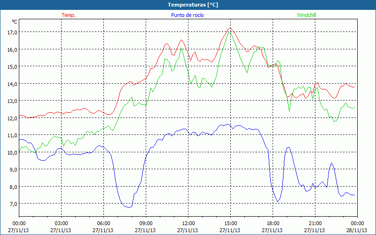
Task: Click the blue dew point spike near 22:00
Action: 332,163
